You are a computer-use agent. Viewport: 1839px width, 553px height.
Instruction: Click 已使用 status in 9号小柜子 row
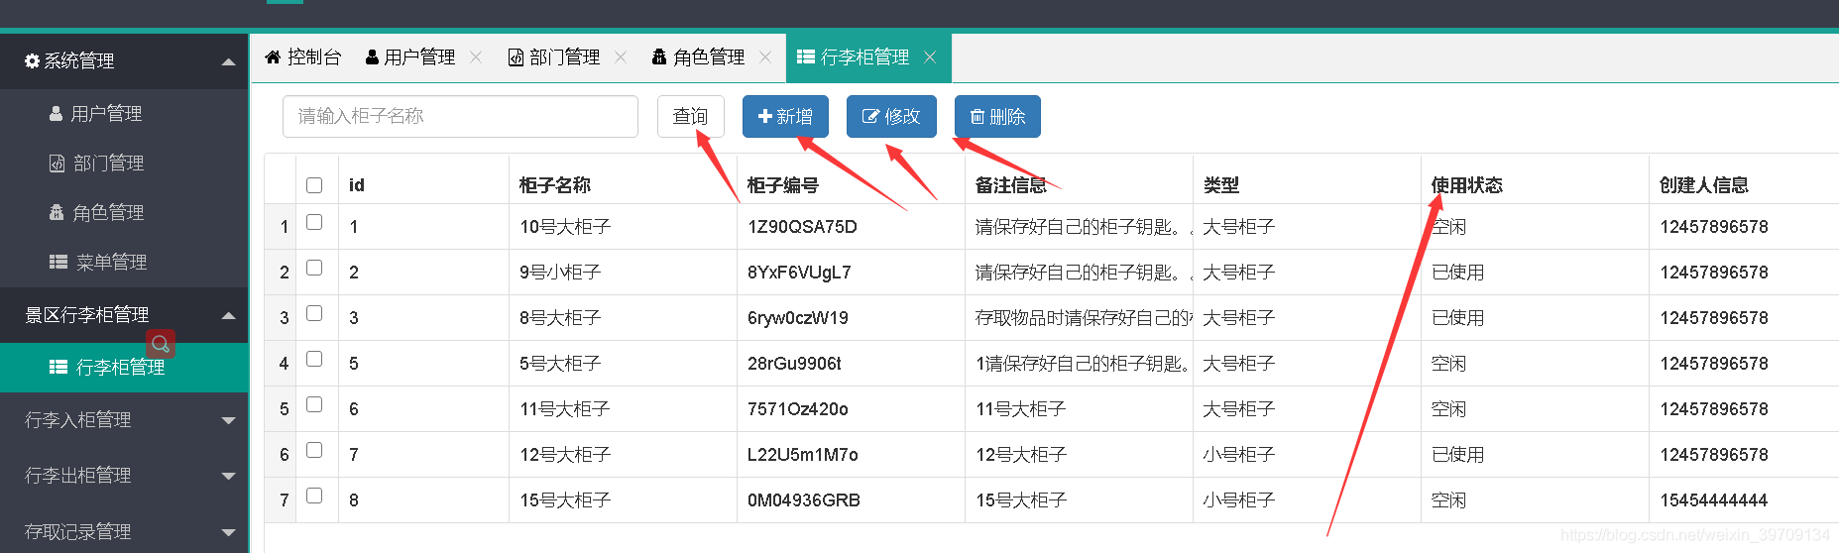click(1458, 273)
